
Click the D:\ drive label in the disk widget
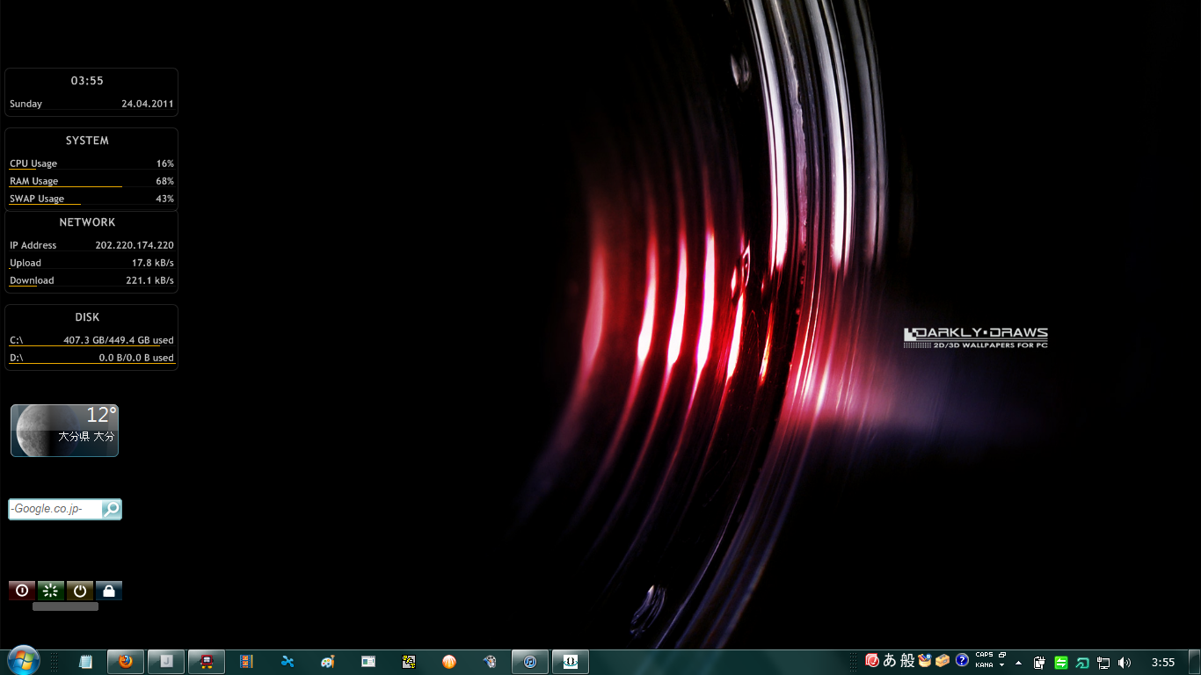[x=17, y=358]
